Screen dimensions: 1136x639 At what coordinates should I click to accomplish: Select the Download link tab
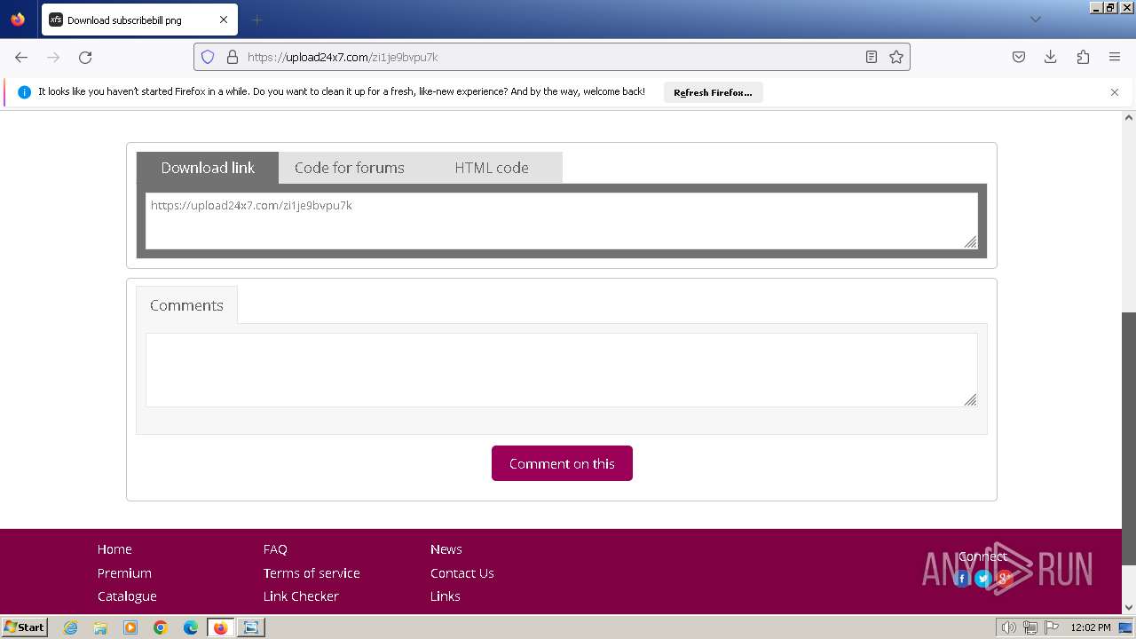208,168
